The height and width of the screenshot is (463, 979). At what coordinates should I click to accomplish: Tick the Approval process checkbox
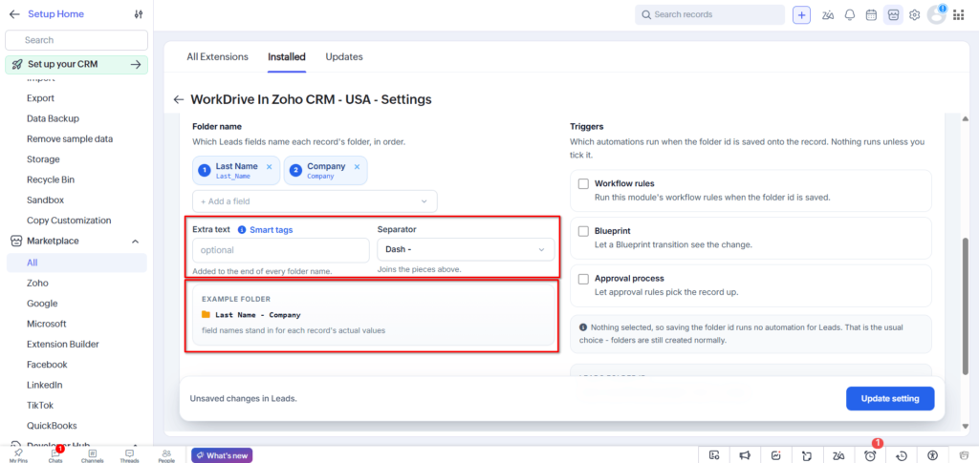(x=583, y=279)
